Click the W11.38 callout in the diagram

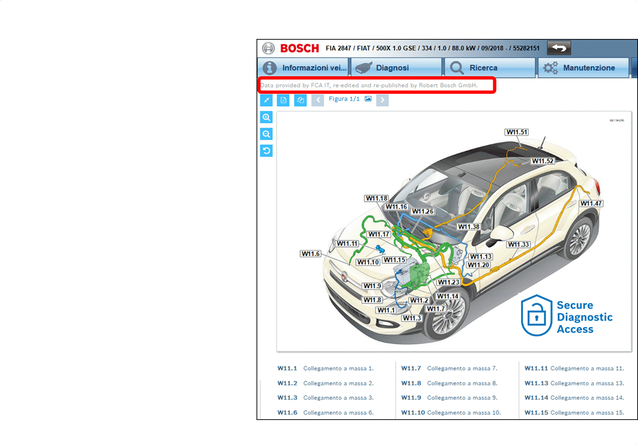pos(469,227)
